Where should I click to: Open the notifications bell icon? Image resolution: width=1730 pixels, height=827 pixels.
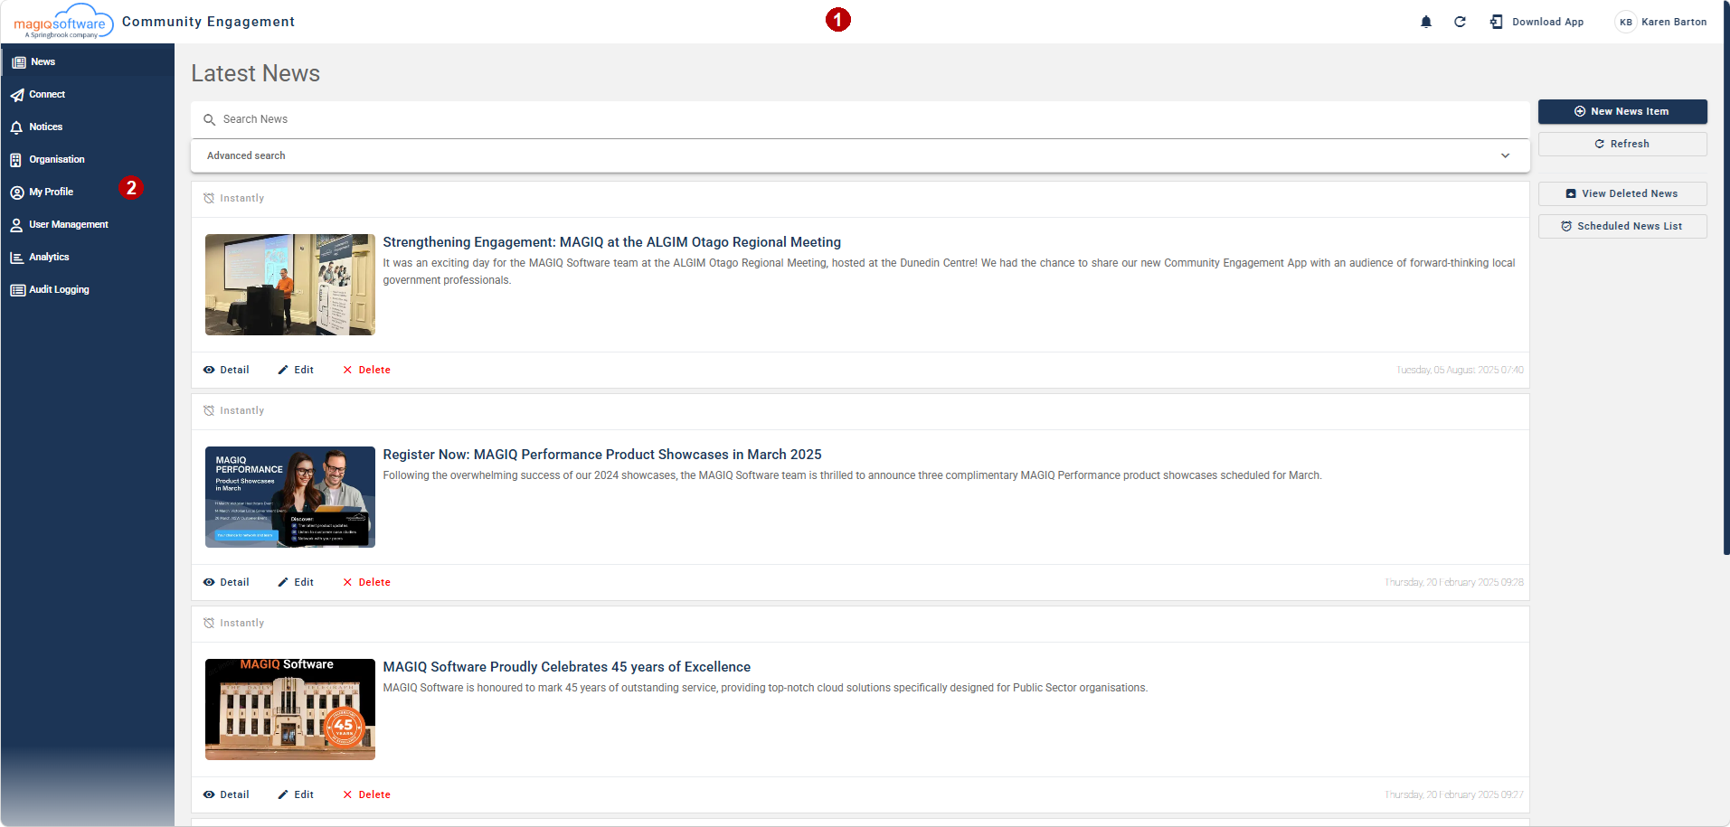pyautogui.click(x=1426, y=22)
